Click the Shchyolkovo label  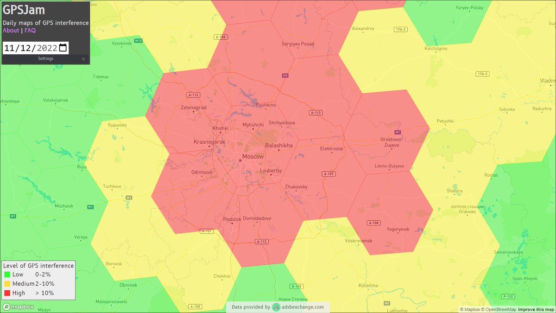pos(282,123)
